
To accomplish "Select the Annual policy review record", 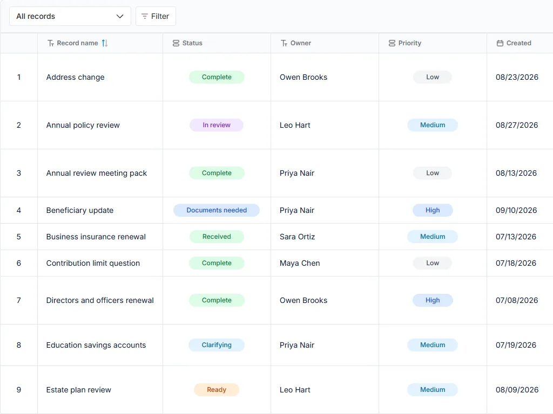I will (x=83, y=125).
